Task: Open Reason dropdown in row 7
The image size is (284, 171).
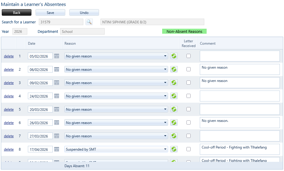Action: [116, 136]
